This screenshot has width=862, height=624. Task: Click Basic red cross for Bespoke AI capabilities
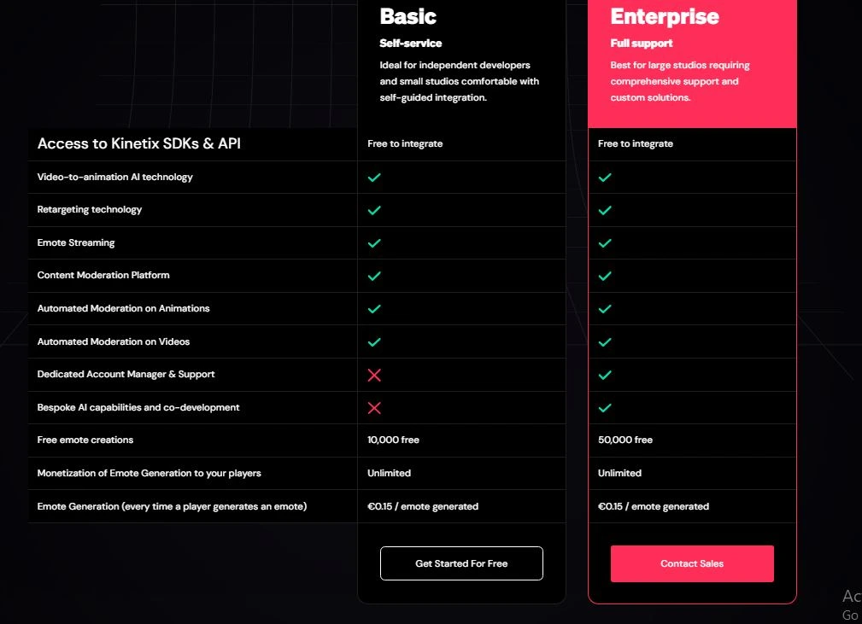click(374, 408)
